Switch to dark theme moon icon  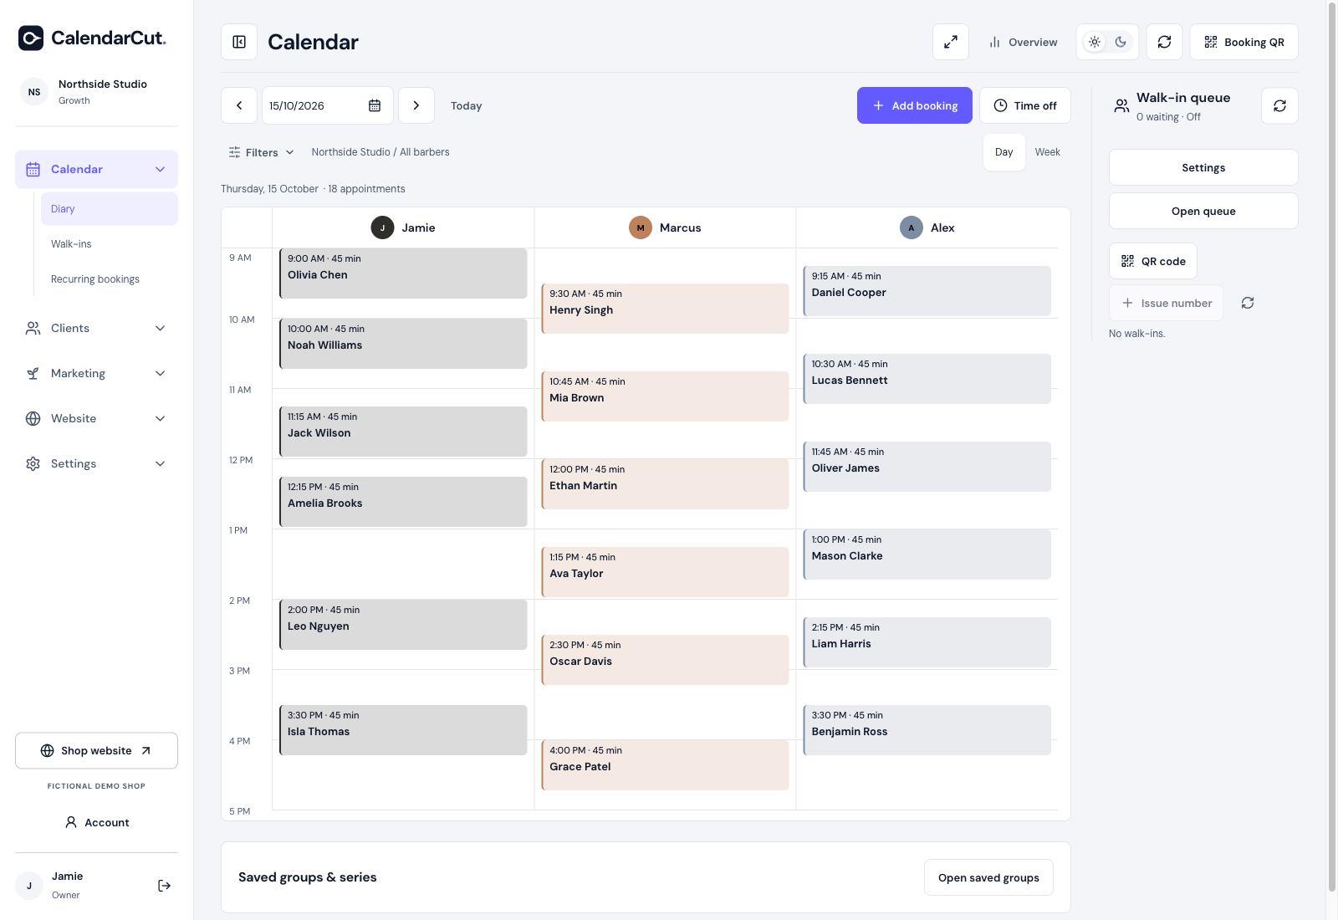tap(1121, 42)
